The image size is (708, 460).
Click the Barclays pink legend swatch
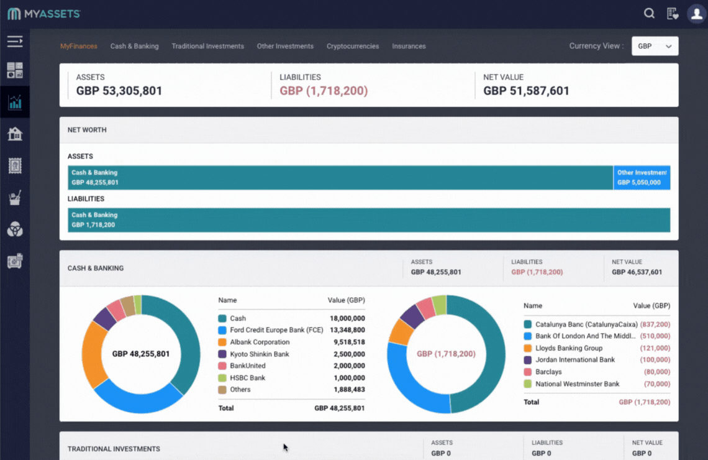pyautogui.click(x=527, y=372)
